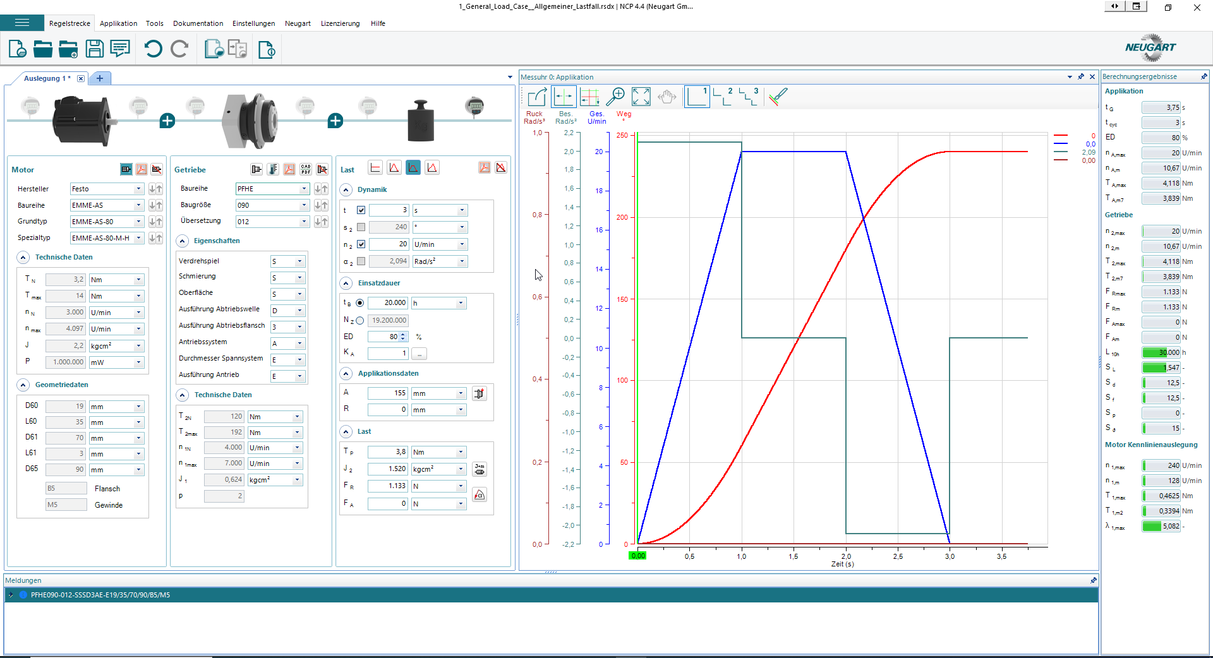Viewport: 1213px width, 658px height.
Task: Open the Übersetzung 012 dropdown
Action: click(x=272, y=222)
